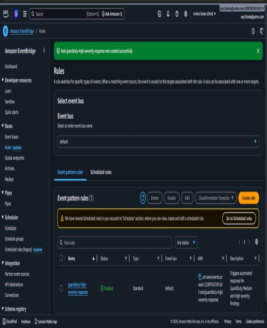Click the info circle icon near breadcrumb

coord(253,31)
